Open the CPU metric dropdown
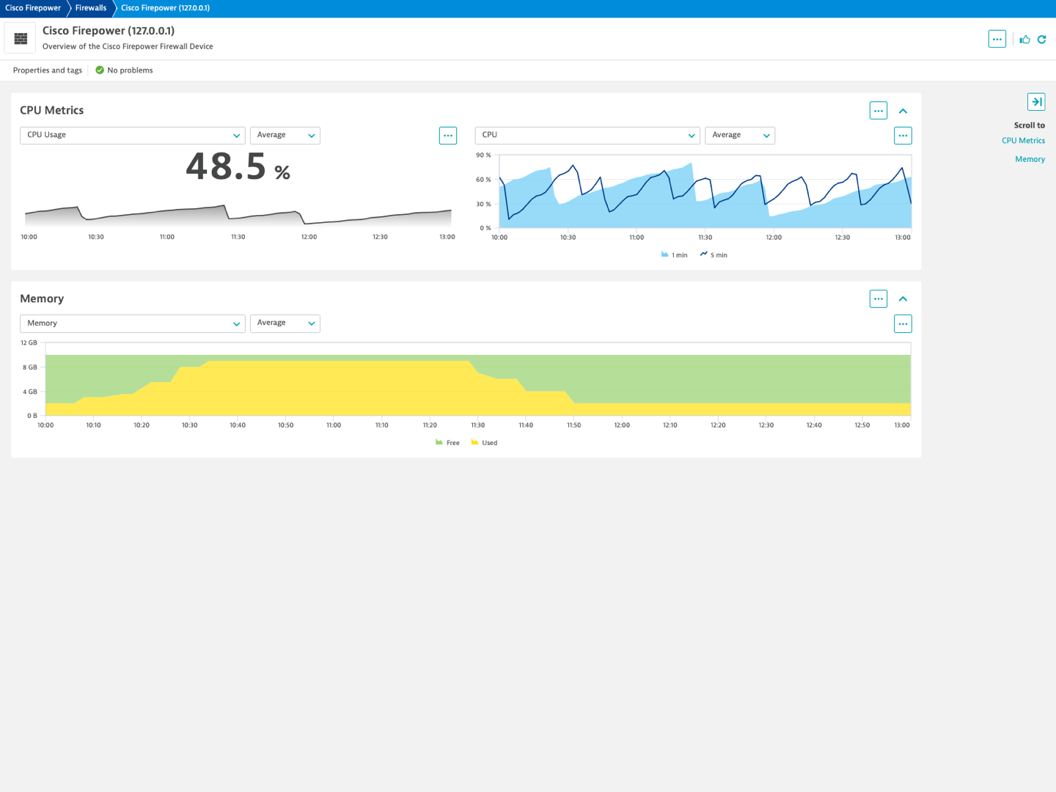The width and height of the screenshot is (1056, 792). point(587,136)
